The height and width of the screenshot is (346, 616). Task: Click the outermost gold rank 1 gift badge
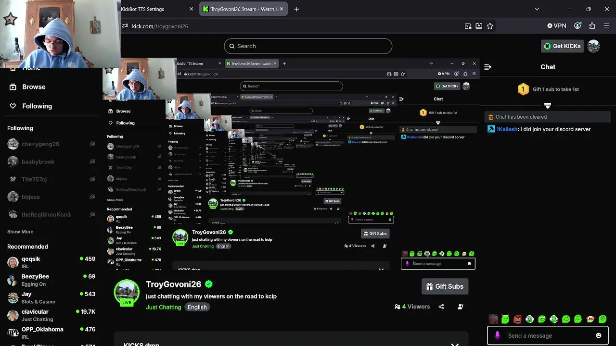(x=523, y=89)
